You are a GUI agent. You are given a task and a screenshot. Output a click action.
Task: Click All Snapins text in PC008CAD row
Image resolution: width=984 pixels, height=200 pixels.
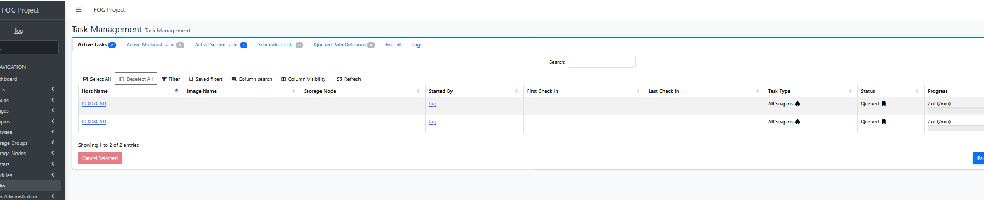click(x=780, y=122)
